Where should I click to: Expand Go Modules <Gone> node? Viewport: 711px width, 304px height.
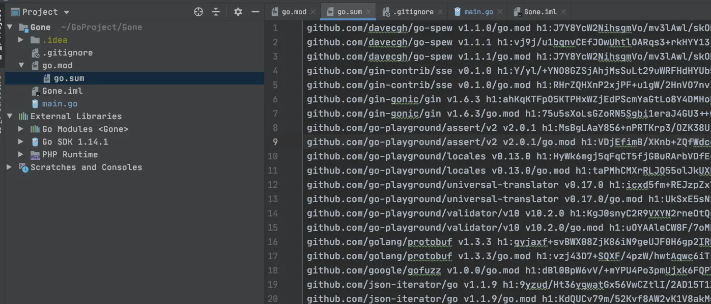[21, 129]
